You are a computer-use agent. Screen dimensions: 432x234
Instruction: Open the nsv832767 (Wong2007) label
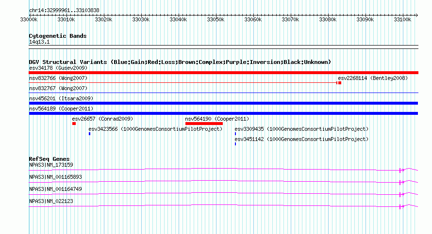(58, 88)
